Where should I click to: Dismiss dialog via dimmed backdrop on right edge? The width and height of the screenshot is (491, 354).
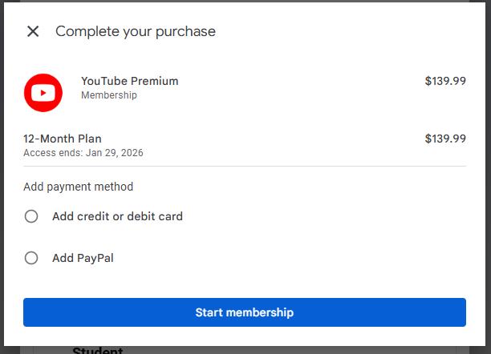488,177
